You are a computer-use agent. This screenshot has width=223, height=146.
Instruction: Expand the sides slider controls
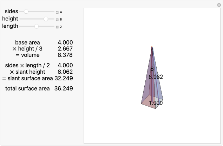tap(57, 12)
